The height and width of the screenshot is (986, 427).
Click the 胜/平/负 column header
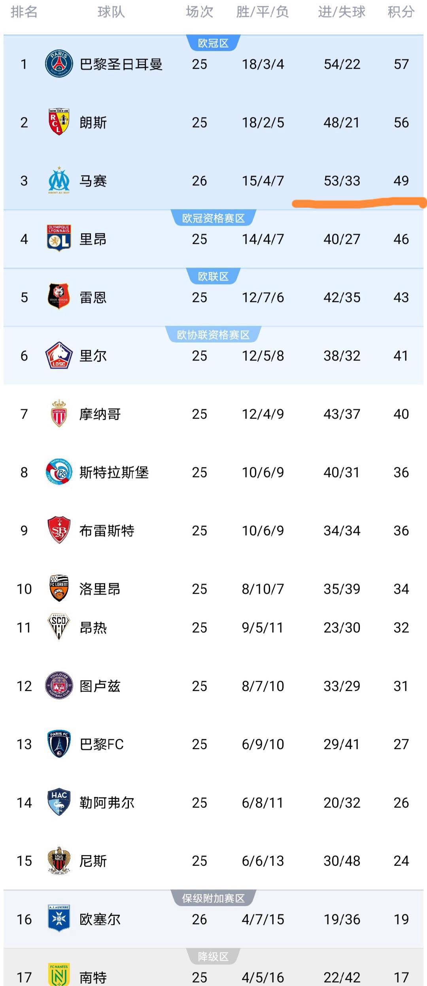[263, 12]
